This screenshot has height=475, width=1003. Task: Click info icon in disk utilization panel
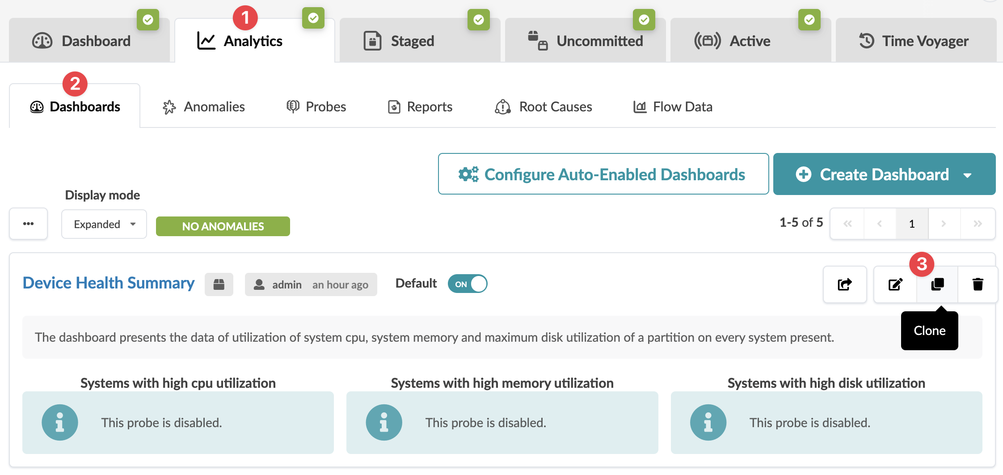tap(708, 423)
